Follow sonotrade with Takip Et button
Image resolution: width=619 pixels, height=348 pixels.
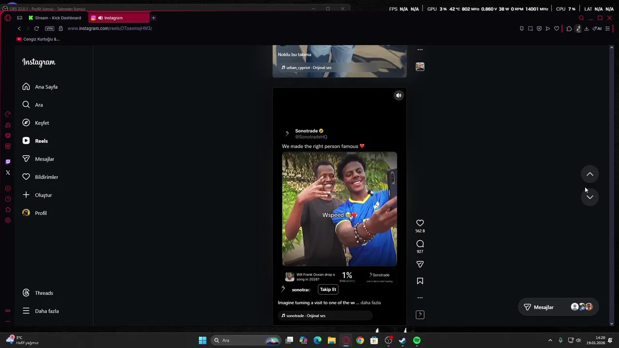point(328,290)
